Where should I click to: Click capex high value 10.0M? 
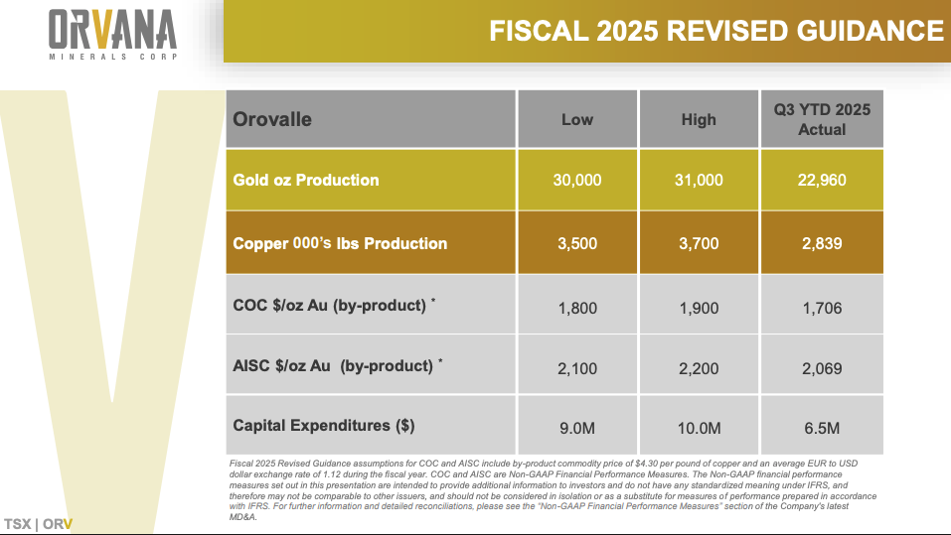(698, 429)
